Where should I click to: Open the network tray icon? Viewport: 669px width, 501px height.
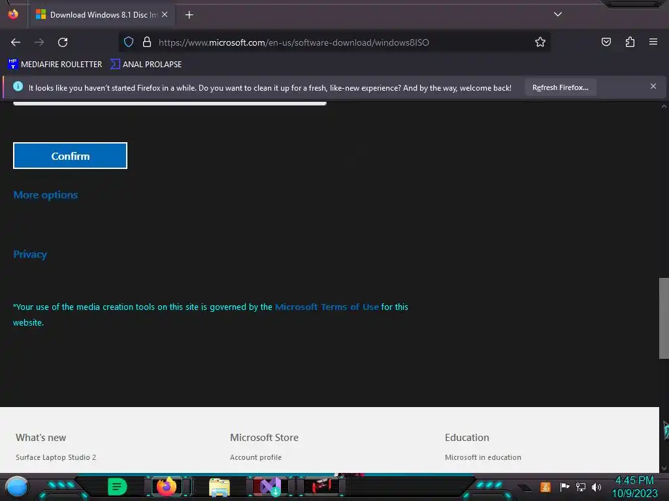(581, 487)
